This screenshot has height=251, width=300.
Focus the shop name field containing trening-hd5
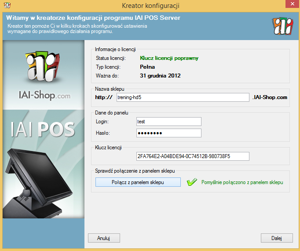pos(183,97)
